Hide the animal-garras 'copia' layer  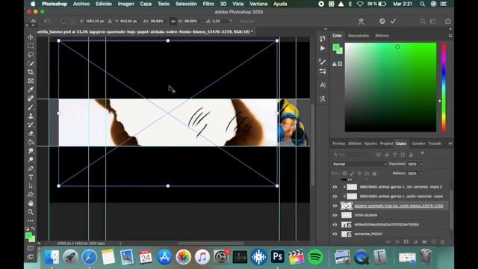(335, 197)
